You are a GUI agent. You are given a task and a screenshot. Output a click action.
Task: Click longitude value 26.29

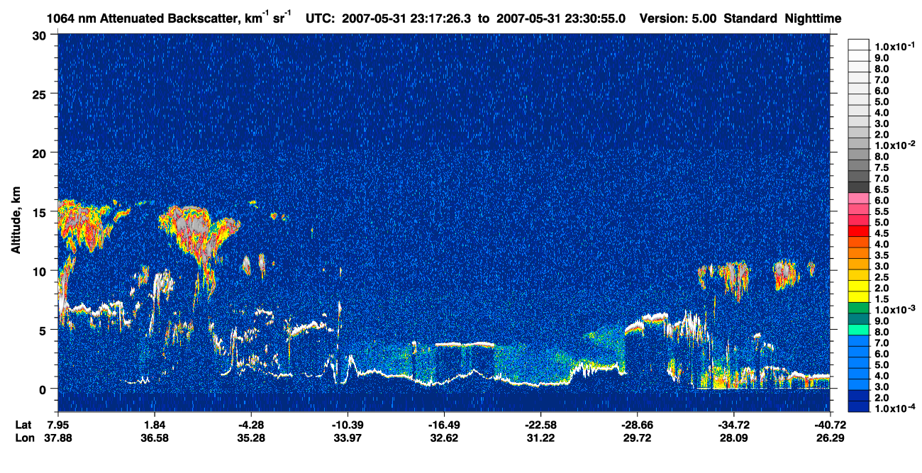tap(829, 438)
